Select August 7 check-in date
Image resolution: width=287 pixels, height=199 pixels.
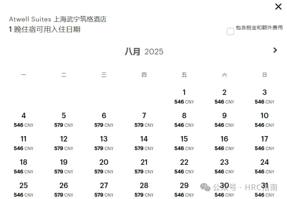pyautogui.click(x=143, y=116)
